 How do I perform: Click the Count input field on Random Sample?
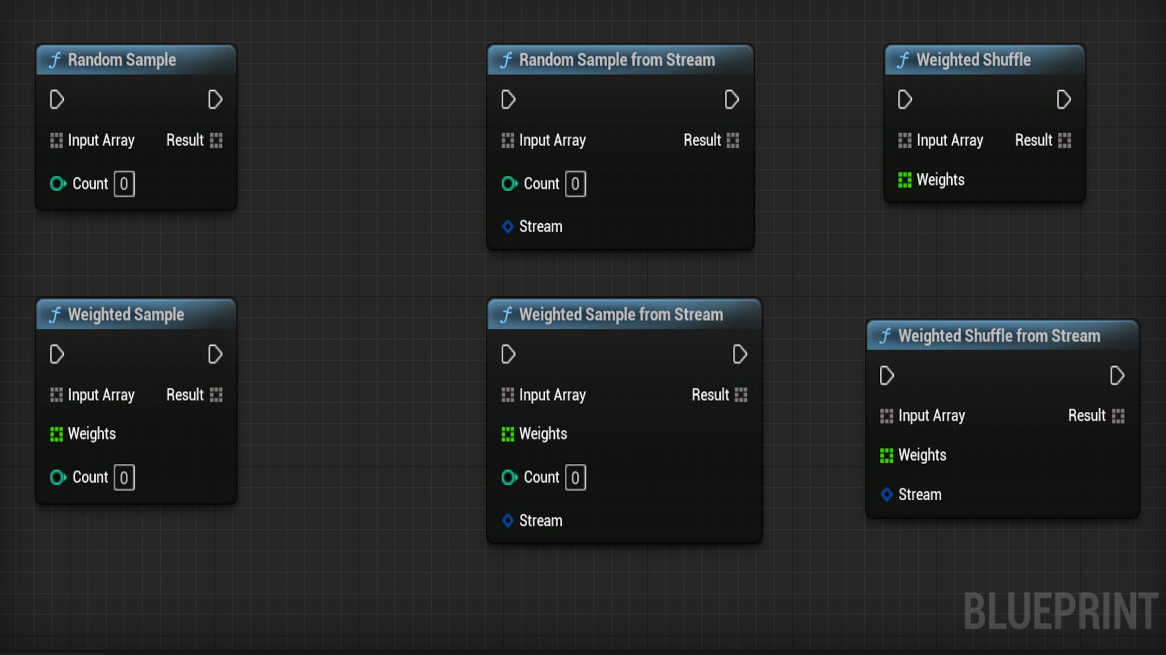point(125,183)
